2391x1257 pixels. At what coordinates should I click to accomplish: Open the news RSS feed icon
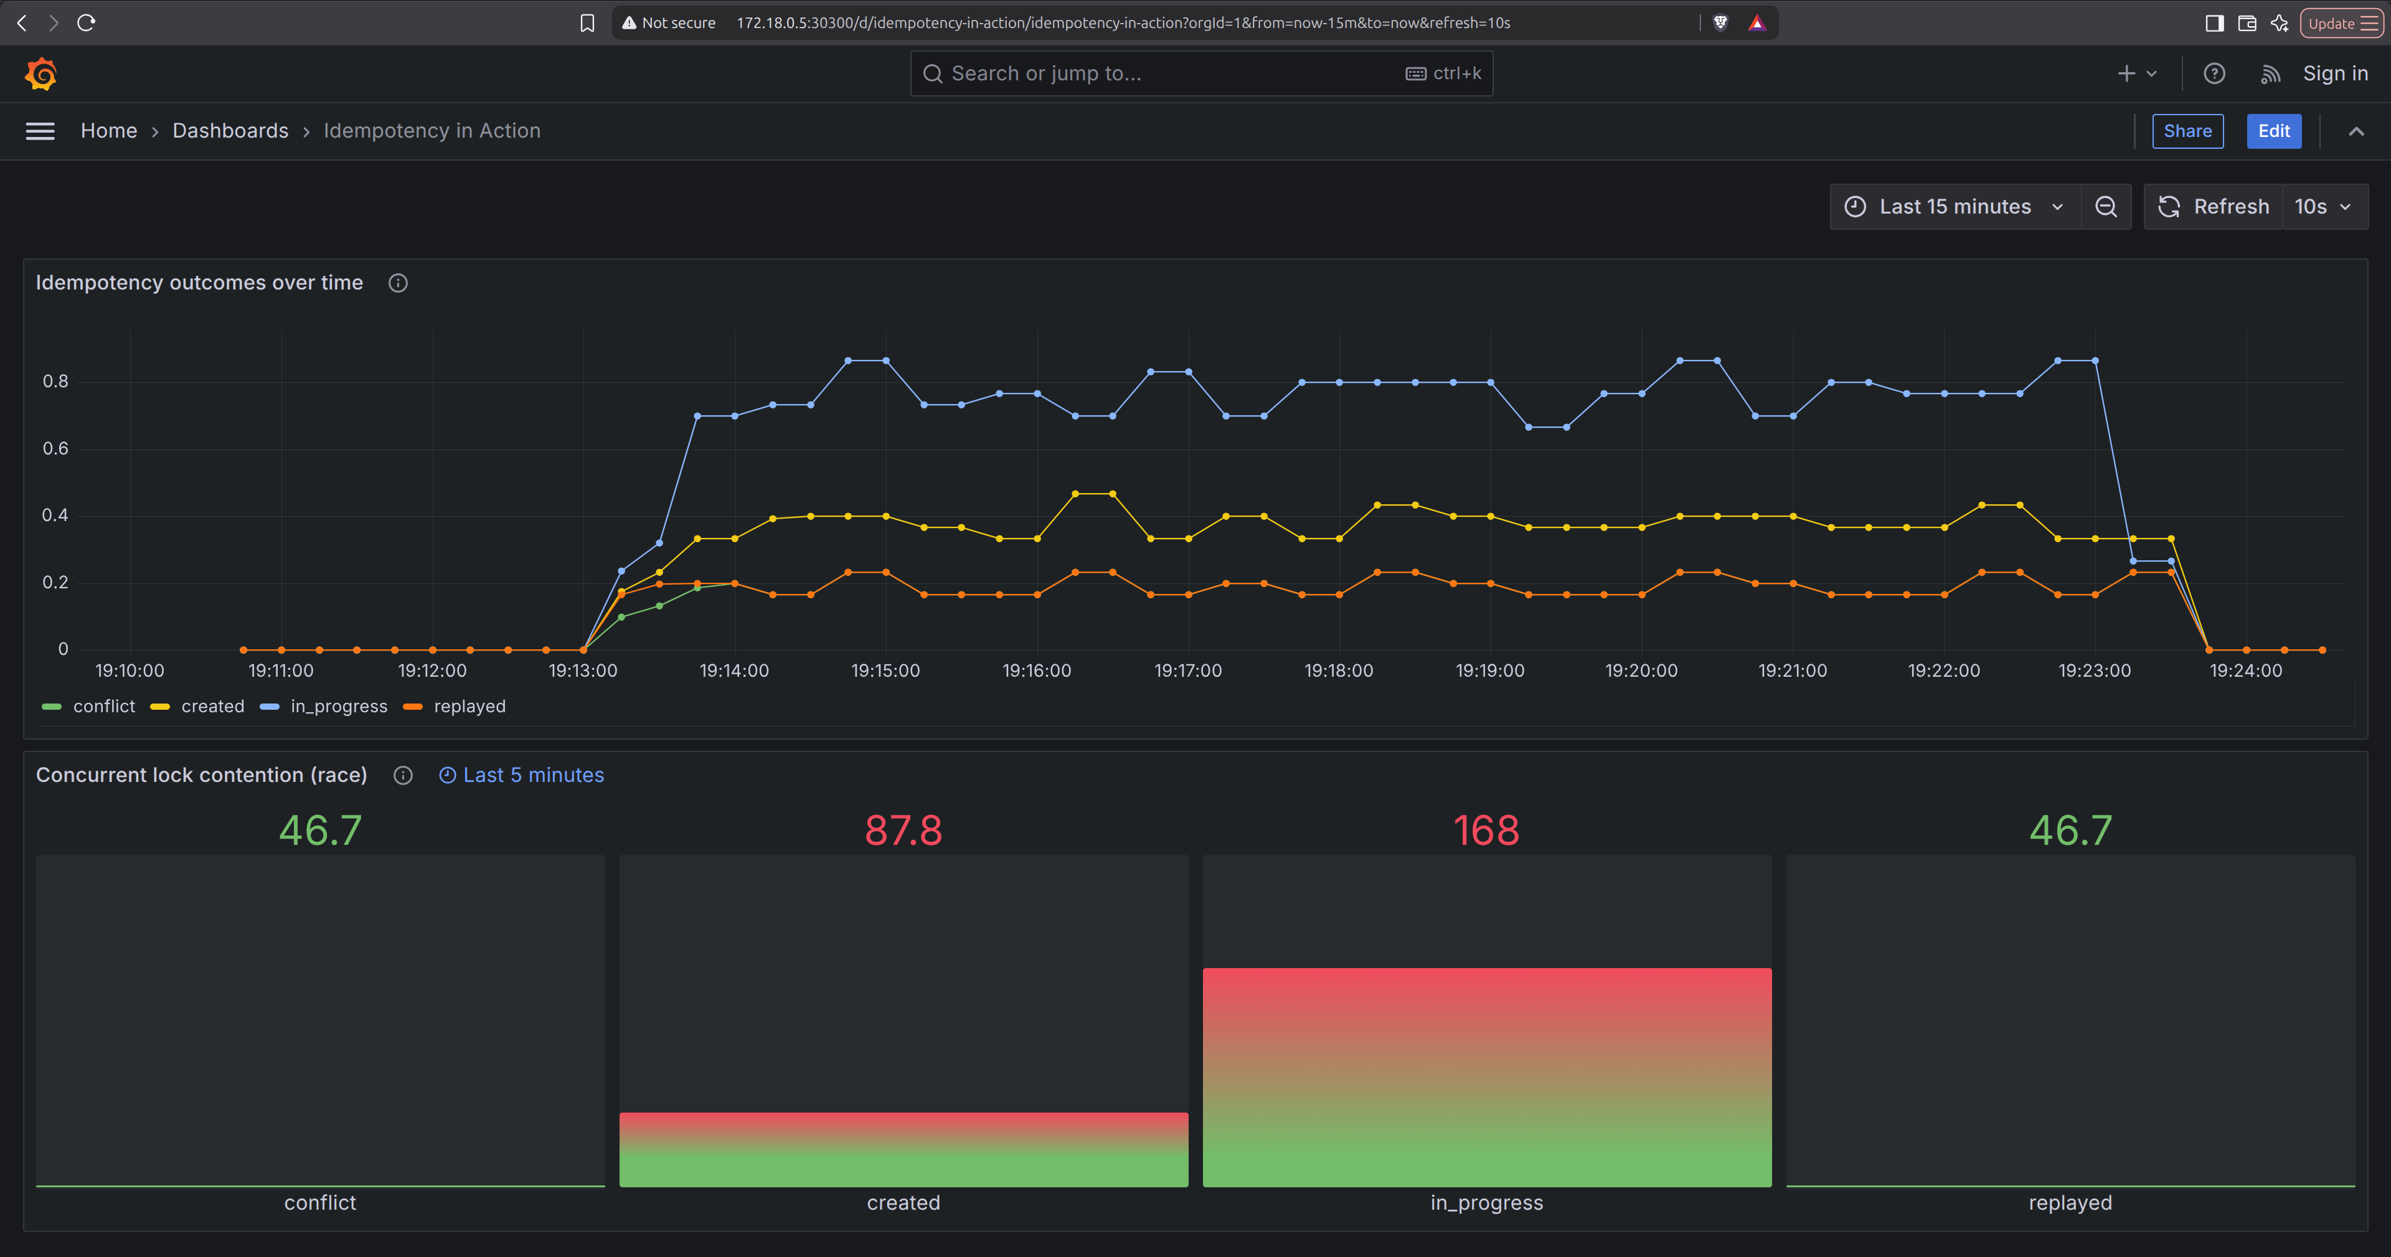pos(2270,74)
